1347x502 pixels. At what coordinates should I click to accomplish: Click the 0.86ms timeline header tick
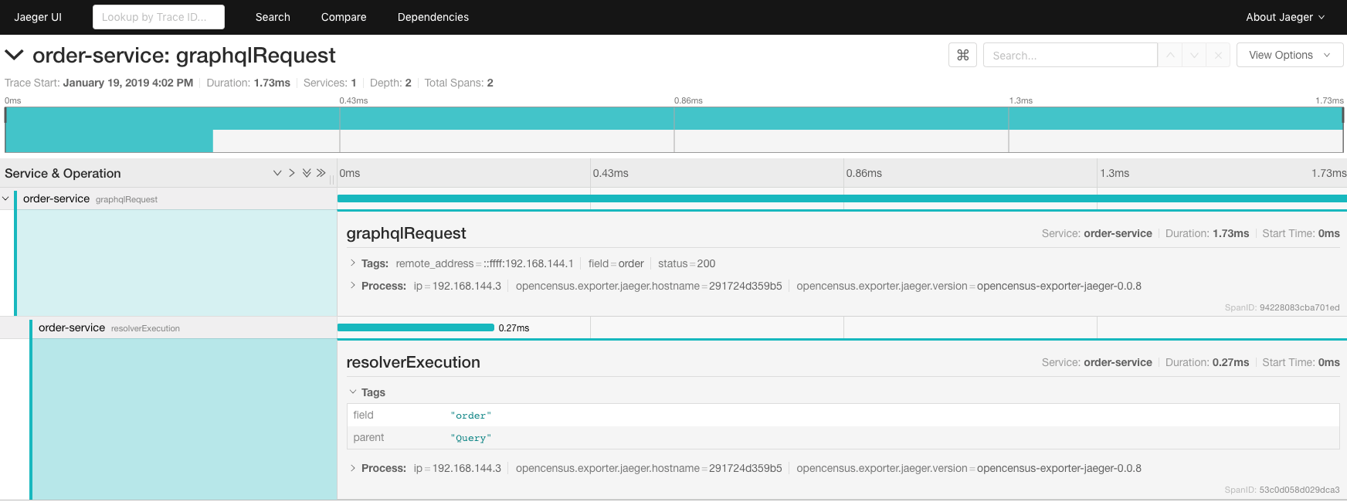[x=864, y=173]
